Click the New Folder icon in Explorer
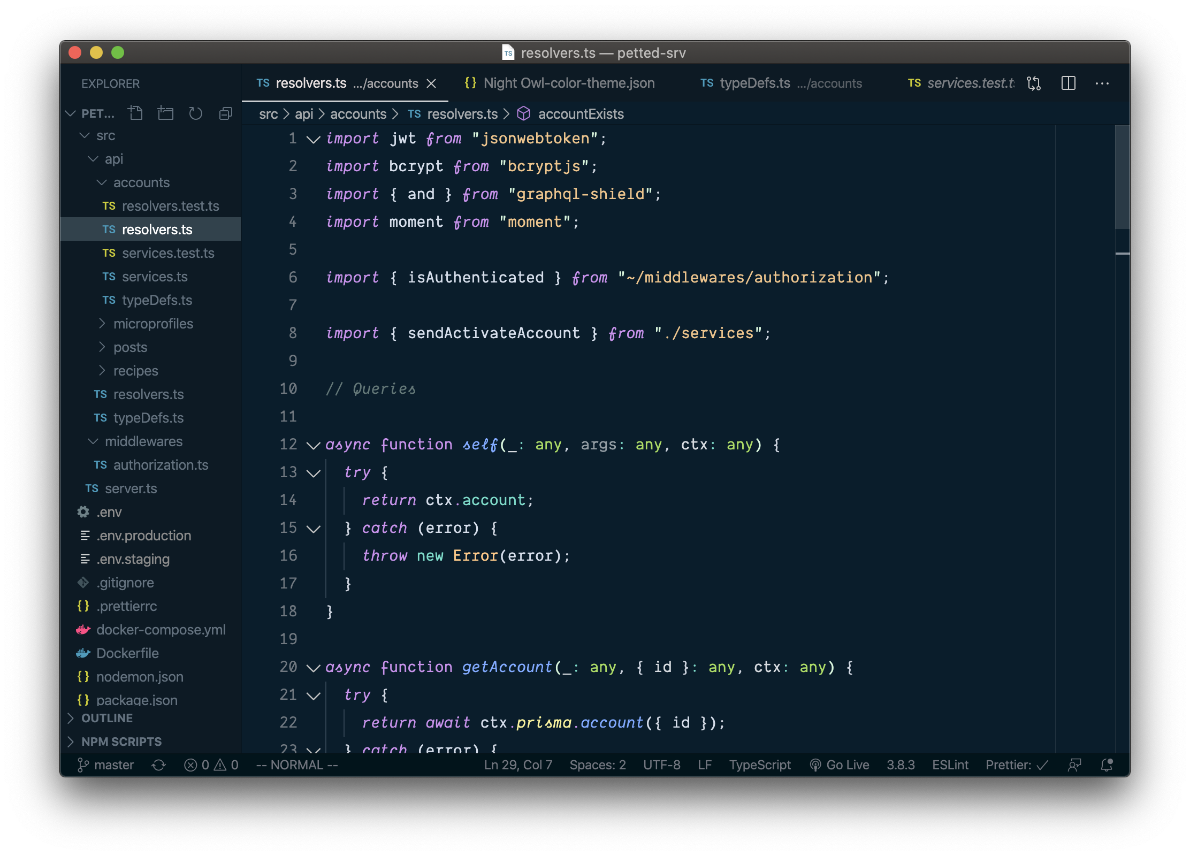The image size is (1190, 856). tap(166, 113)
